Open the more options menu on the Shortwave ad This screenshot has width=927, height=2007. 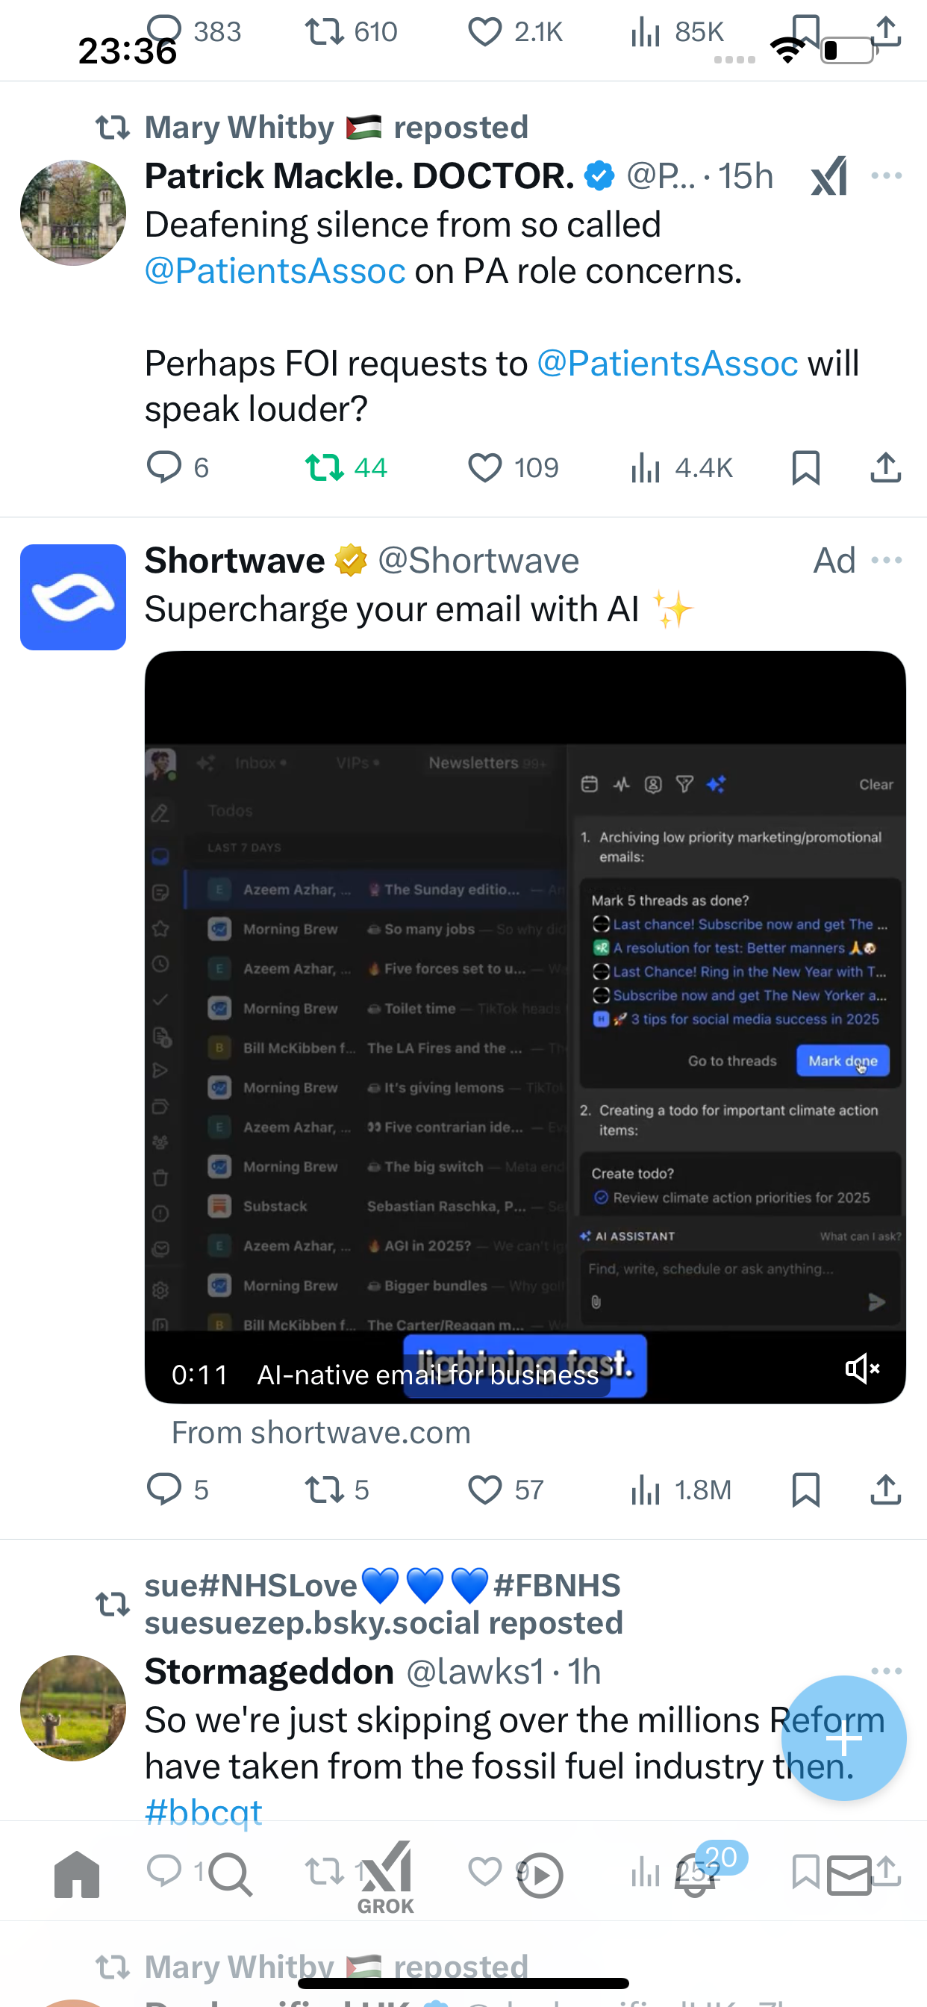[887, 560]
